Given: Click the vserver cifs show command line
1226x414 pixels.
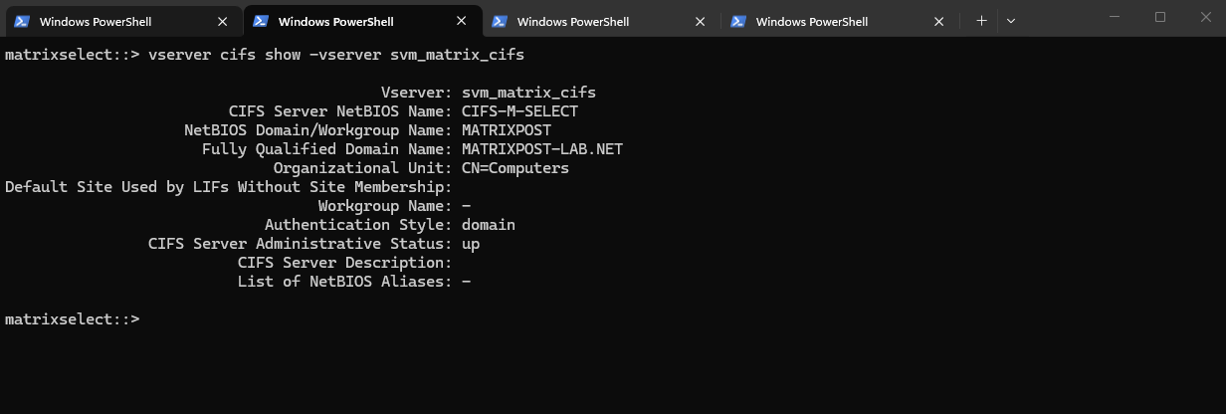Looking at the screenshot, I should coord(335,55).
